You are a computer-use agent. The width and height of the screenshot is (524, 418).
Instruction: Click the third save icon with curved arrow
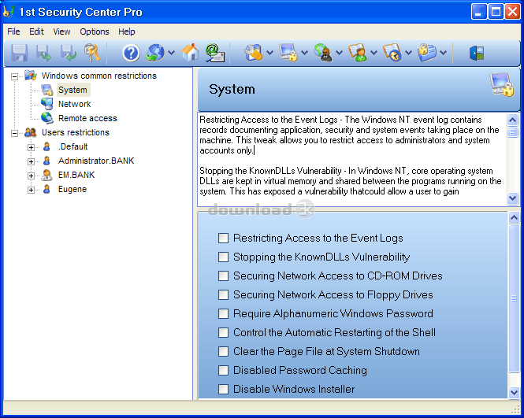(69, 53)
